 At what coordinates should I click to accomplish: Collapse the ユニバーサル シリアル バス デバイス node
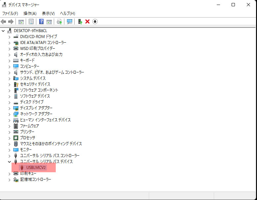point(9,162)
